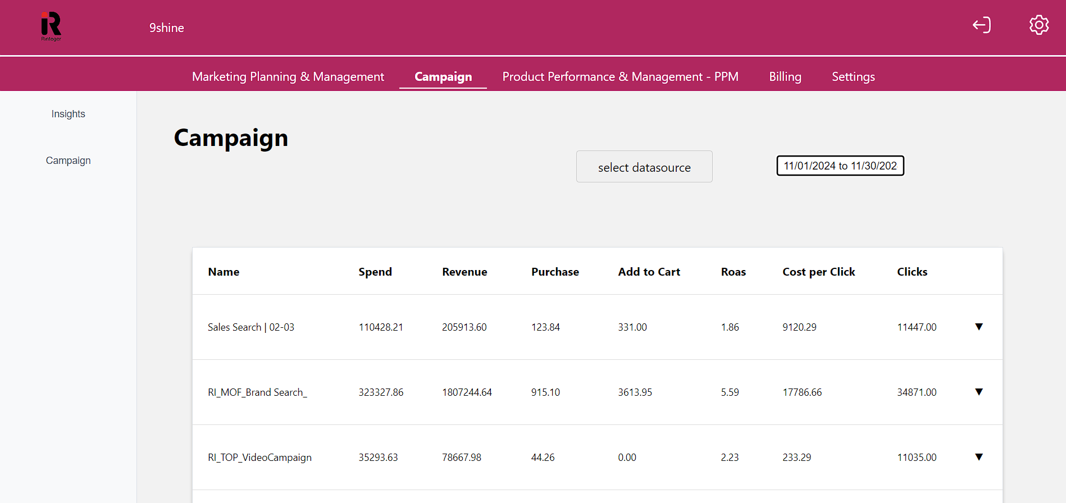This screenshot has width=1066, height=503.
Task: Click clicks value 34871.00
Action: (x=917, y=392)
